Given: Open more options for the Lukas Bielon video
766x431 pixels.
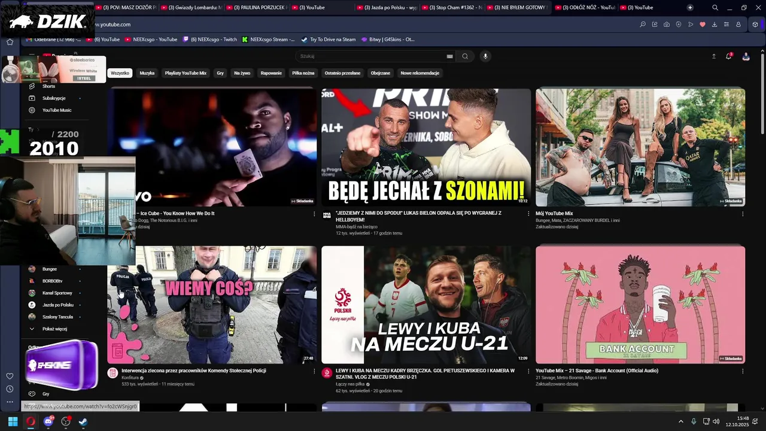Looking at the screenshot, I should pyautogui.click(x=528, y=214).
